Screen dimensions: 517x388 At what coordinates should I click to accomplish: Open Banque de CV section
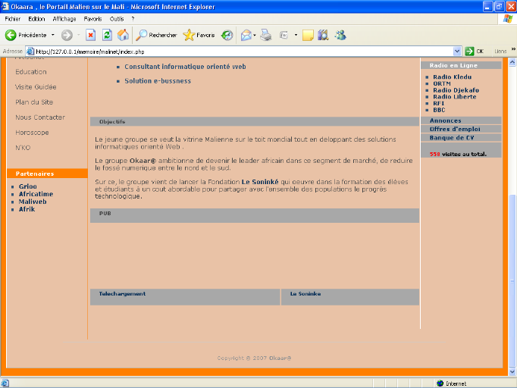(451, 138)
